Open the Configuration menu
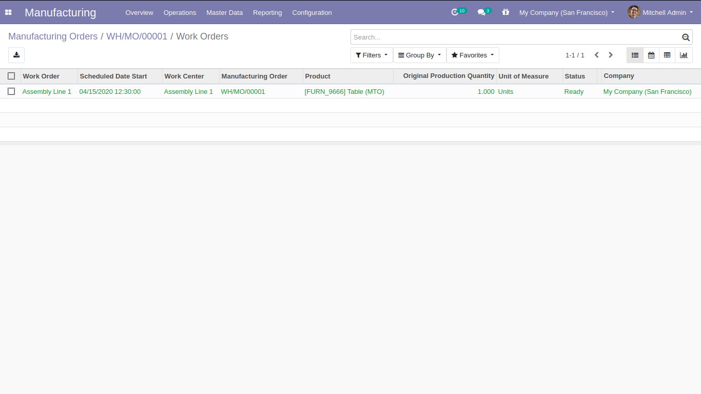 (x=312, y=12)
